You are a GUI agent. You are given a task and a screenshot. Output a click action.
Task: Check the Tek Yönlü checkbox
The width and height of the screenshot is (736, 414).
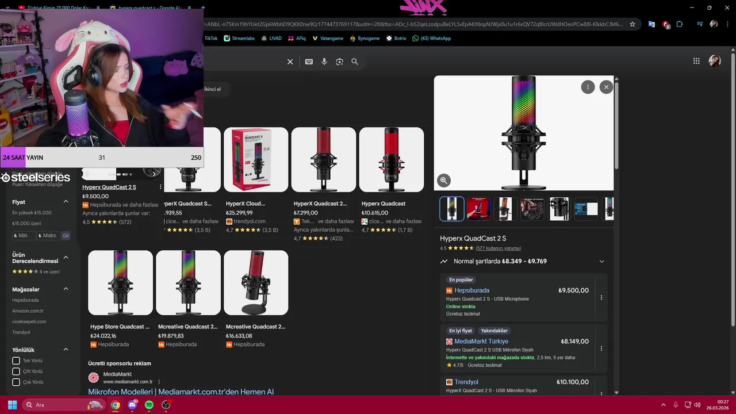pyautogui.click(x=16, y=361)
